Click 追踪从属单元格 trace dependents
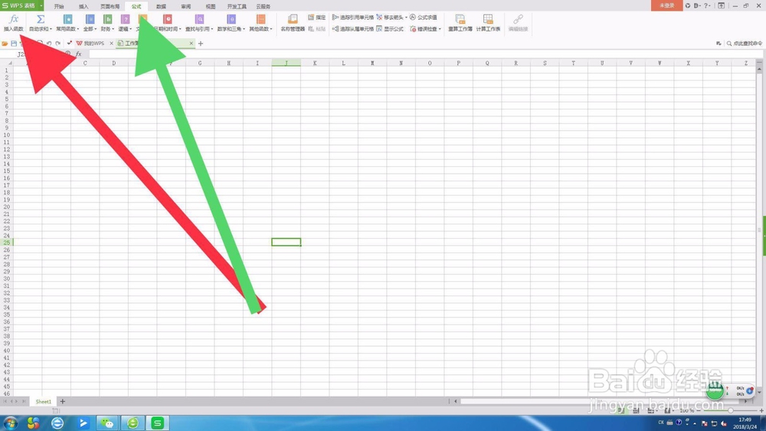The image size is (766, 431). [x=353, y=29]
